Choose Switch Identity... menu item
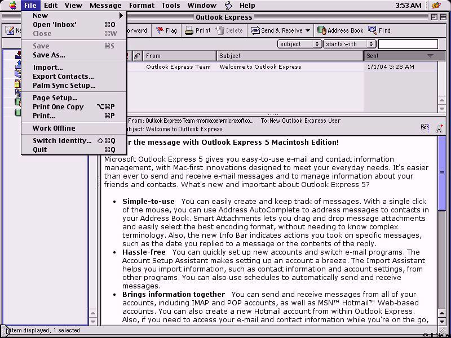451x338 pixels. tap(74, 140)
